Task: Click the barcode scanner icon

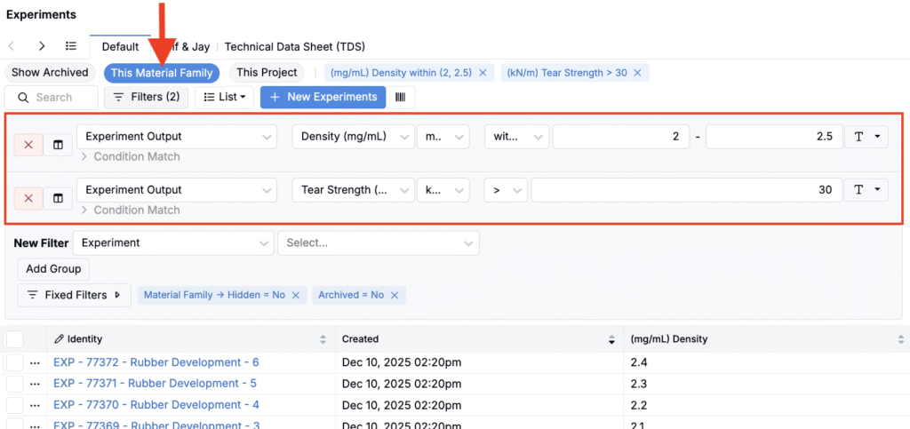Action: tap(400, 97)
